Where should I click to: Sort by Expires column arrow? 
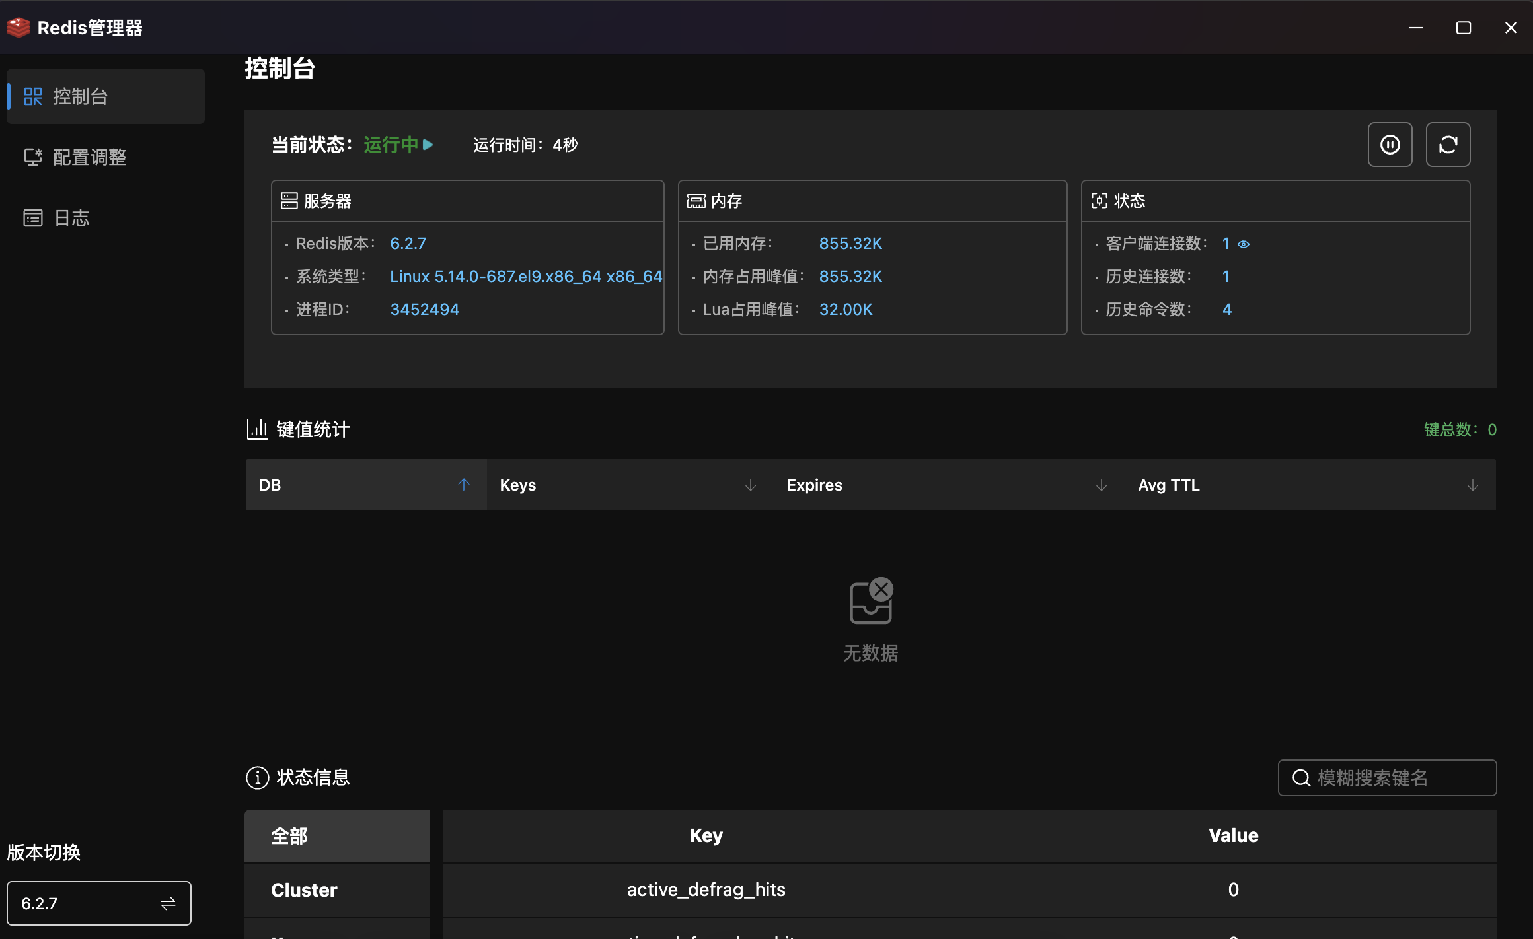click(x=1102, y=485)
